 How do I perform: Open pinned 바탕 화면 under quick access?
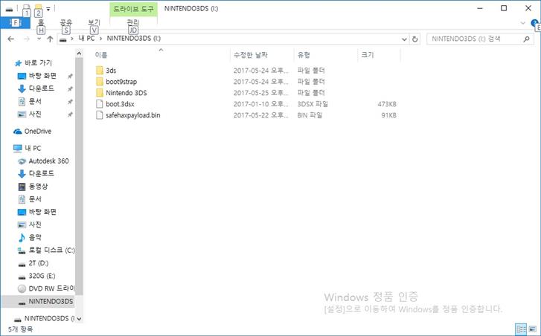point(42,76)
